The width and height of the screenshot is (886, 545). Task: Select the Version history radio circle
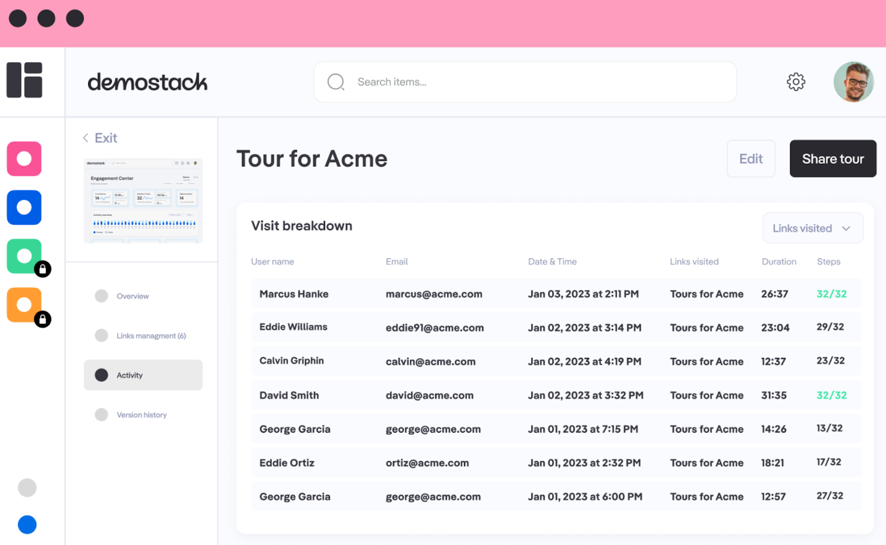(x=101, y=414)
